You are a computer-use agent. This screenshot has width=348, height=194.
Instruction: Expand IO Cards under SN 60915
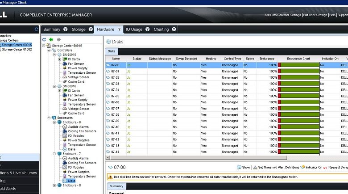click(x=59, y=59)
